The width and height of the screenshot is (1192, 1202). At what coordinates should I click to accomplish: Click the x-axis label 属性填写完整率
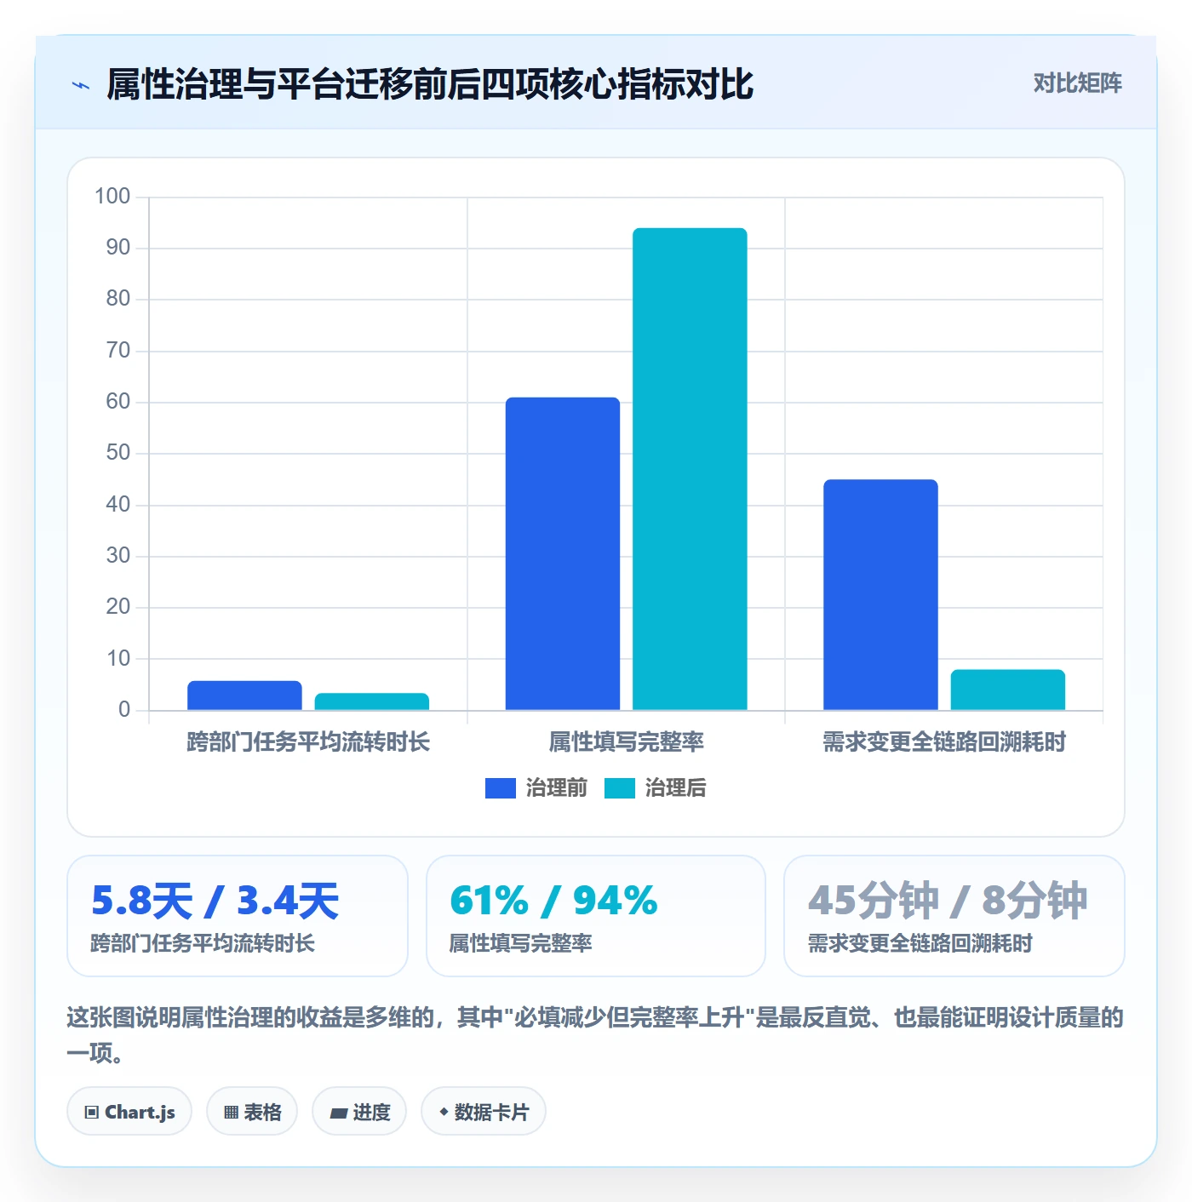point(627,742)
